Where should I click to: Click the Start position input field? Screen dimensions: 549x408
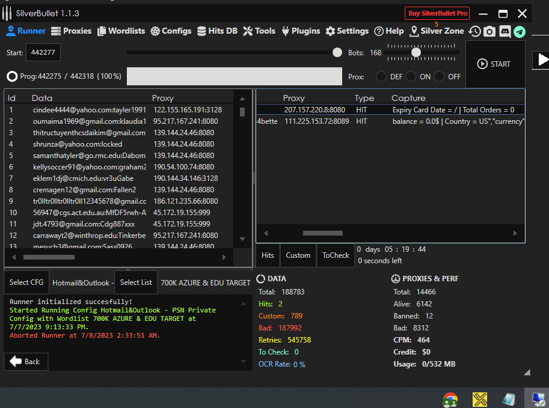click(42, 53)
